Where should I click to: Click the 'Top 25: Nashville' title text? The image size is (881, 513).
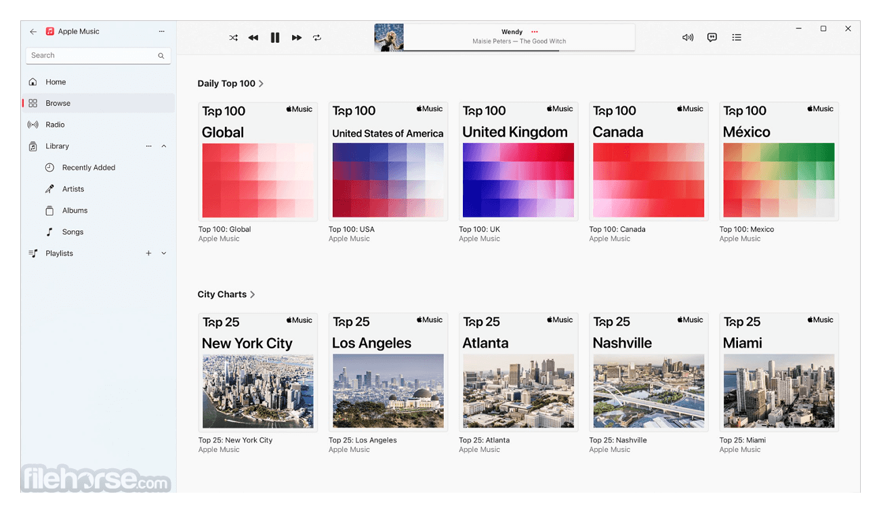click(618, 440)
